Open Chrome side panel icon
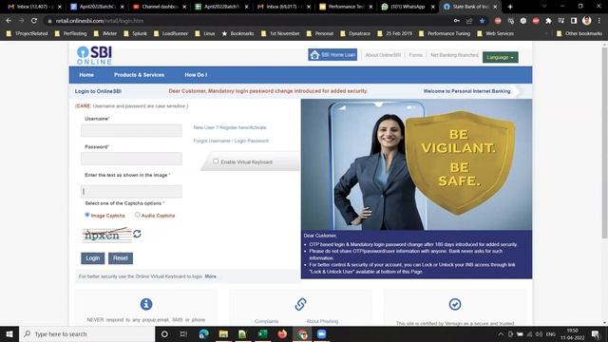This screenshot has width=608, height=342. tap(574, 21)
